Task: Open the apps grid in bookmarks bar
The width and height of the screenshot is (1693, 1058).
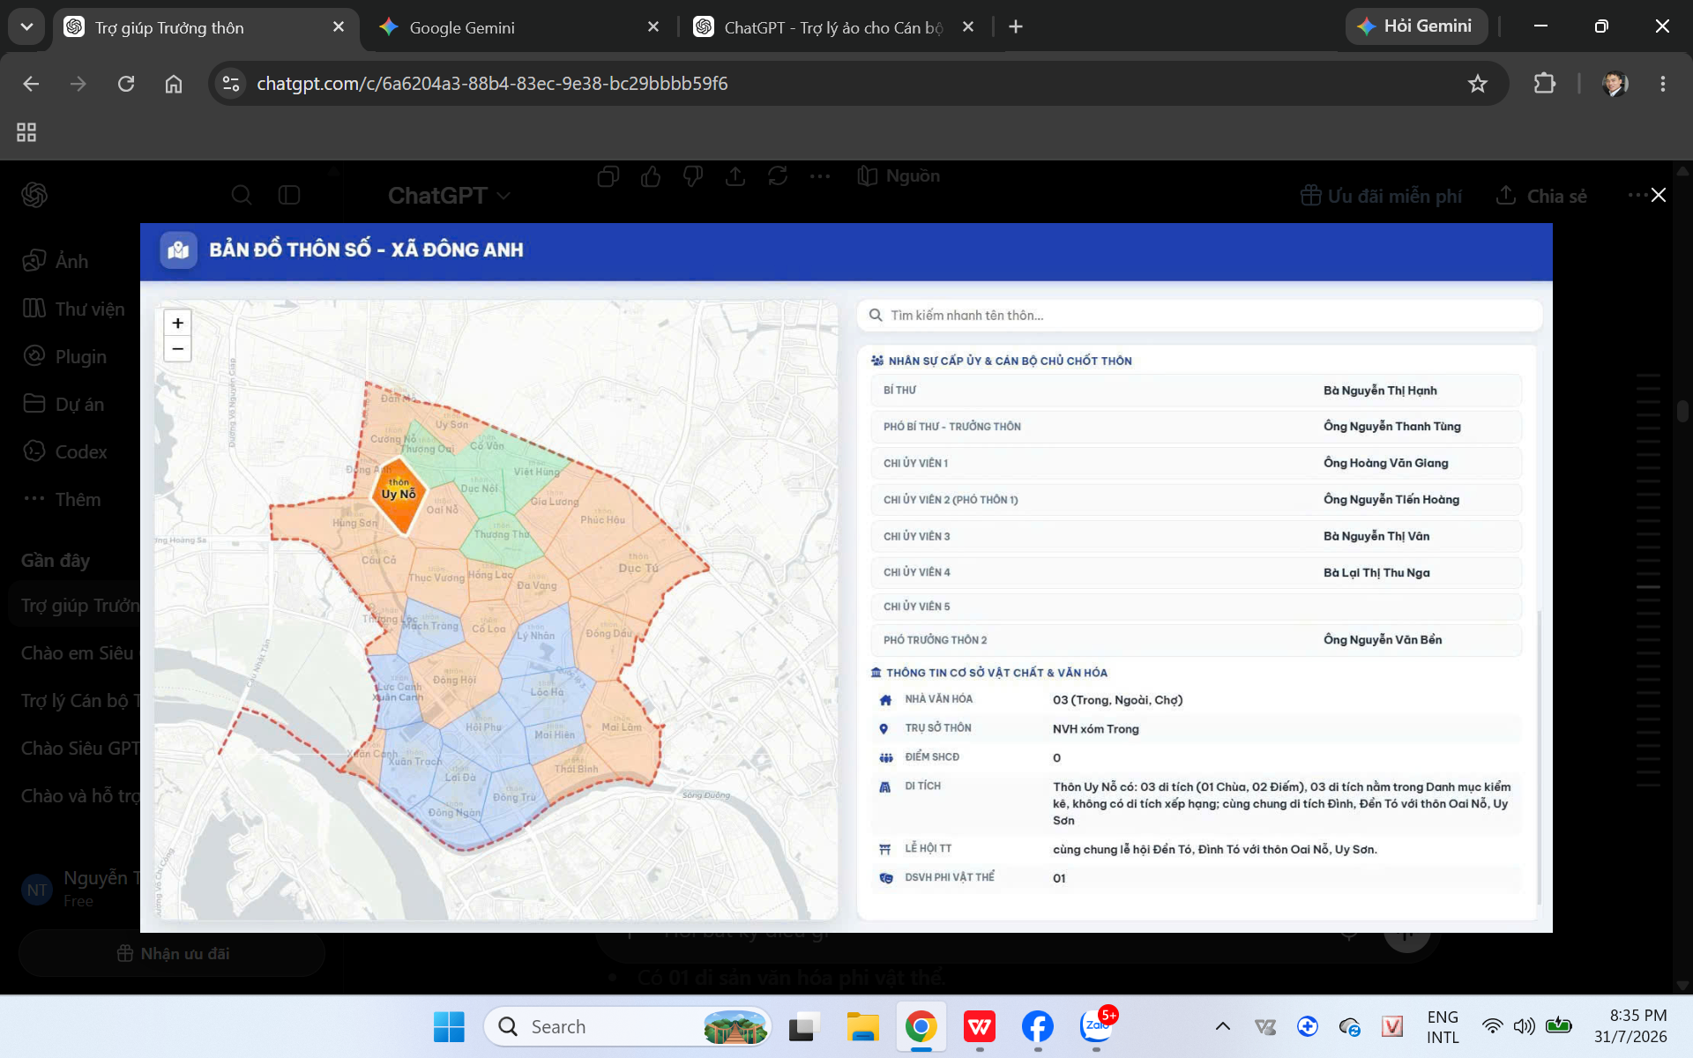Action: tap(26, 132)
